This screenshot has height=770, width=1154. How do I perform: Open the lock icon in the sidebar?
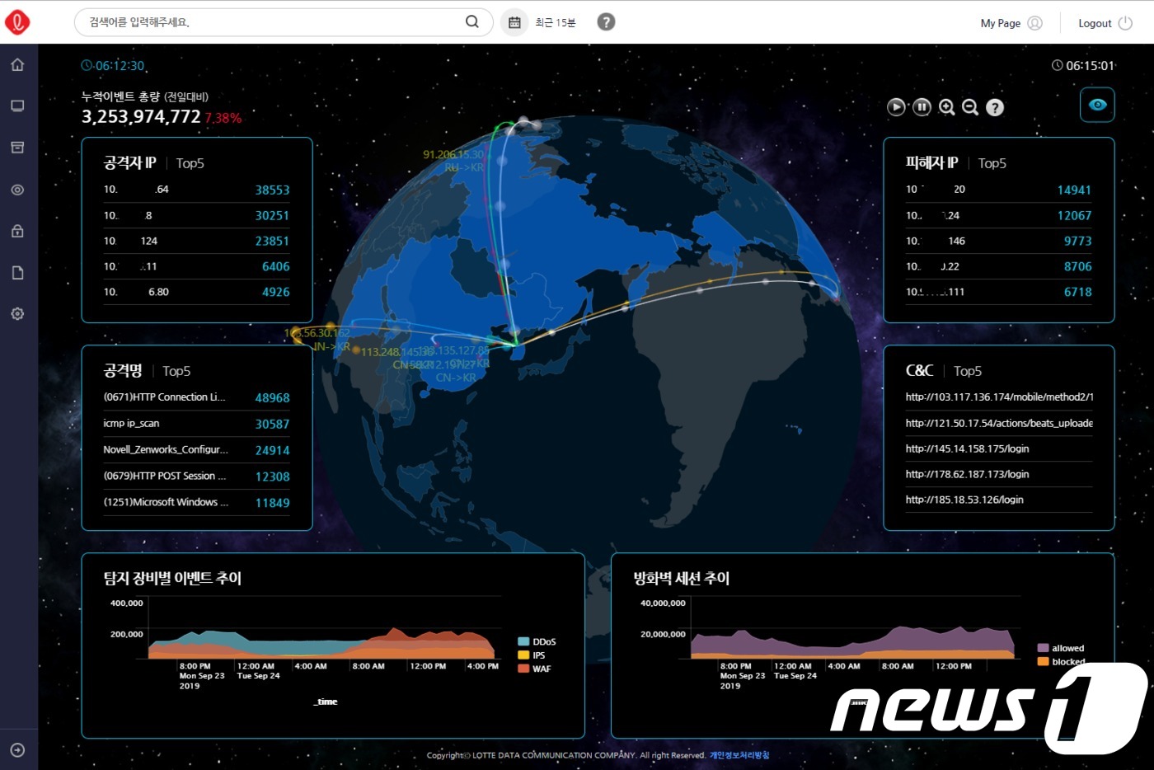click(17, 232)
